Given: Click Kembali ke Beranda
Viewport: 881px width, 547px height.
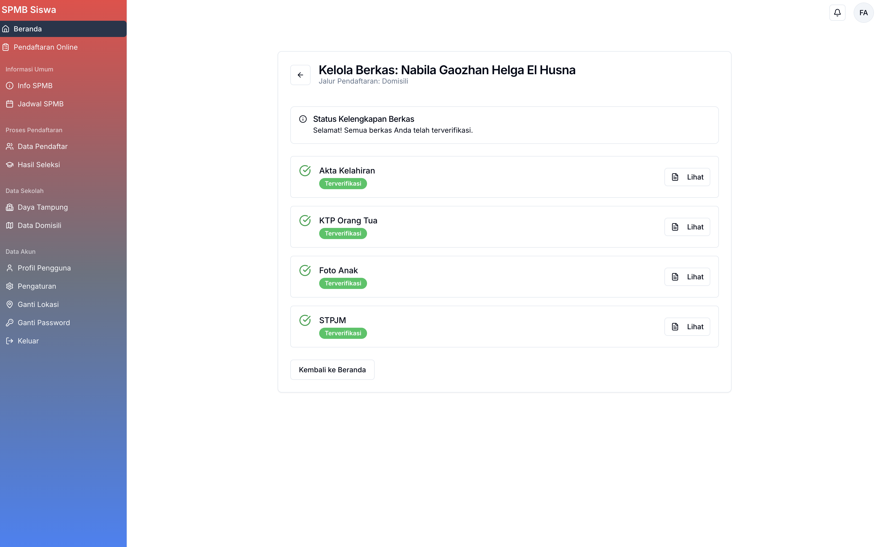Looking at the screenshot, I should coord(332,369).
